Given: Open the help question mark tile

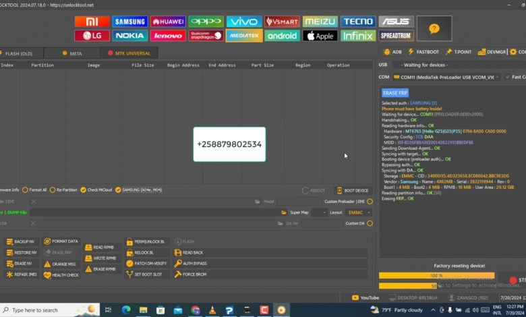Looking at the screenshot, I should pos(434,28).
